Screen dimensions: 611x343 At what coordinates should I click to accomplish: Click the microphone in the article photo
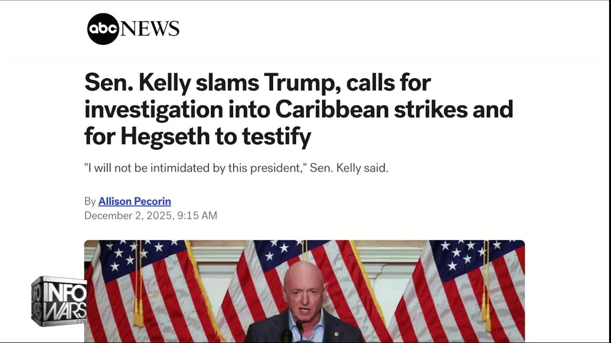pos(299,328)
